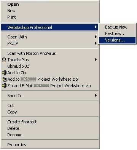Screen dimensions: 137x150
Task: Click the Zip and E-Mail icon
Action: (x=4, y=86)
